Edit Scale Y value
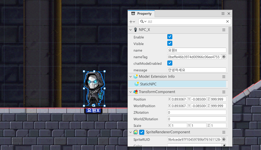 click(199, 126)
